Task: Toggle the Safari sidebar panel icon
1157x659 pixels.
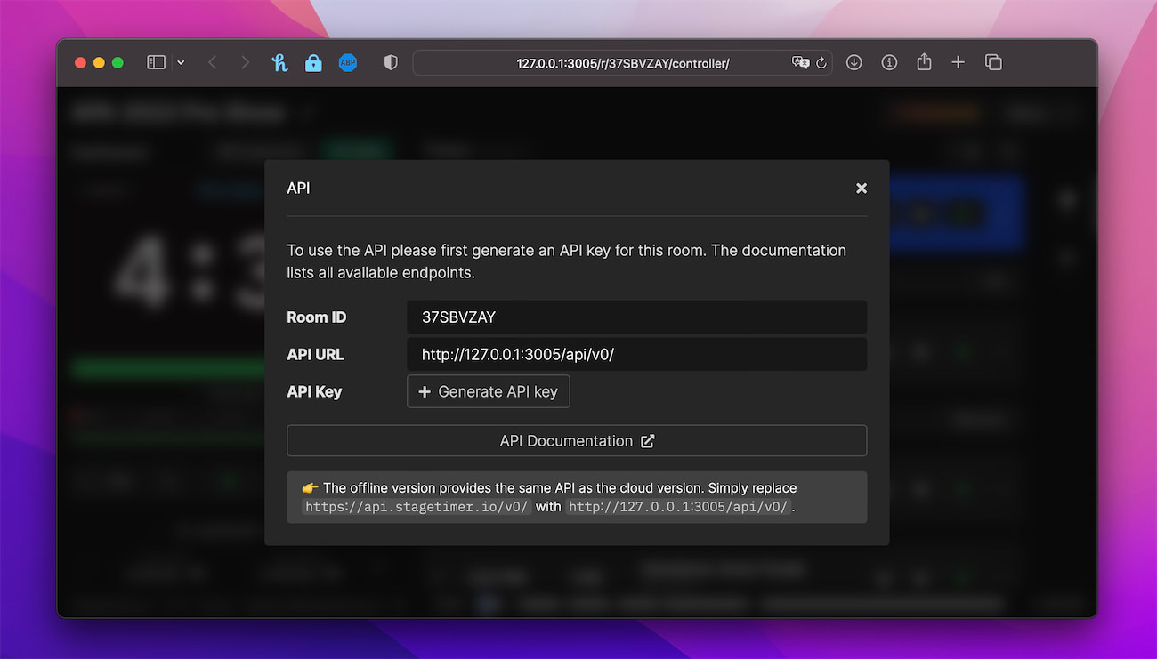Action: [x=156, y=63]
